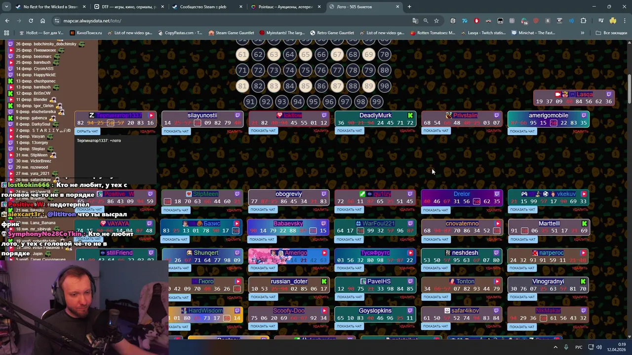Open a new browser tab
632x355 pixels.
tap(409, 7)
